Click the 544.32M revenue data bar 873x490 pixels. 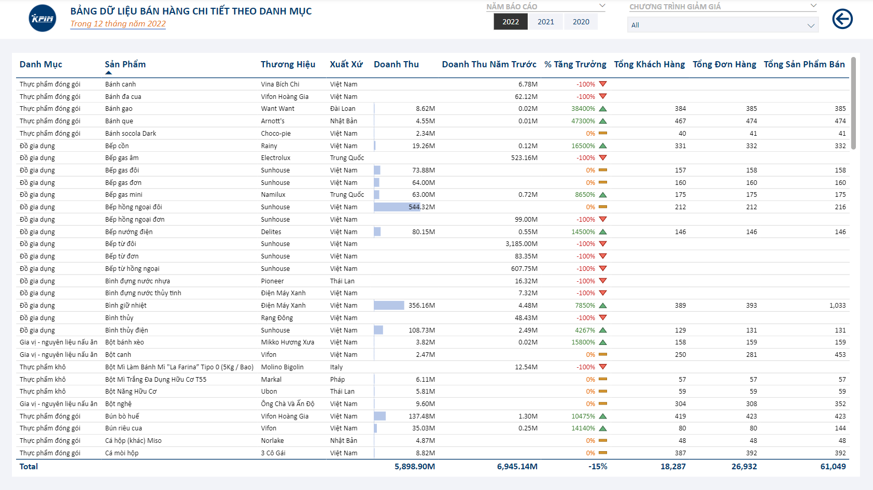(x=397, y=207)
